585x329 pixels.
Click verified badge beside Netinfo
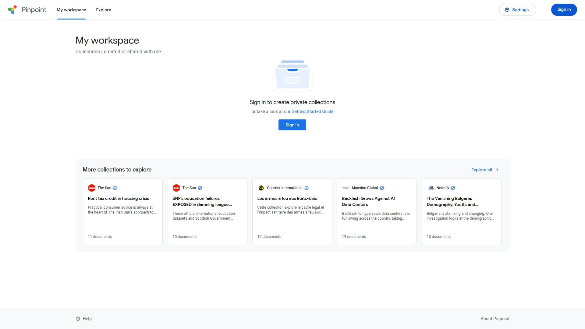tap(453, 188)
